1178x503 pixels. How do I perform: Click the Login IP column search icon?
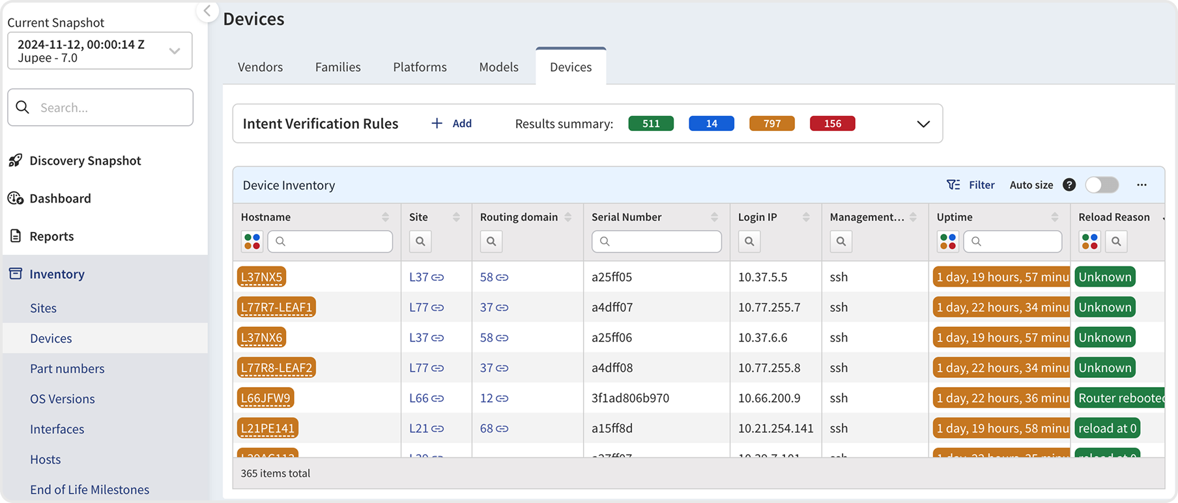[x=749, y=242]
